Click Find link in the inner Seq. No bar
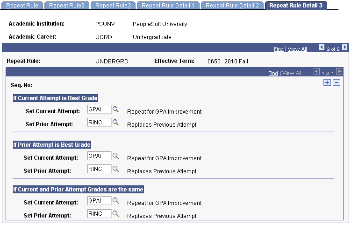The image size is (351, 225). pos(273,73)
